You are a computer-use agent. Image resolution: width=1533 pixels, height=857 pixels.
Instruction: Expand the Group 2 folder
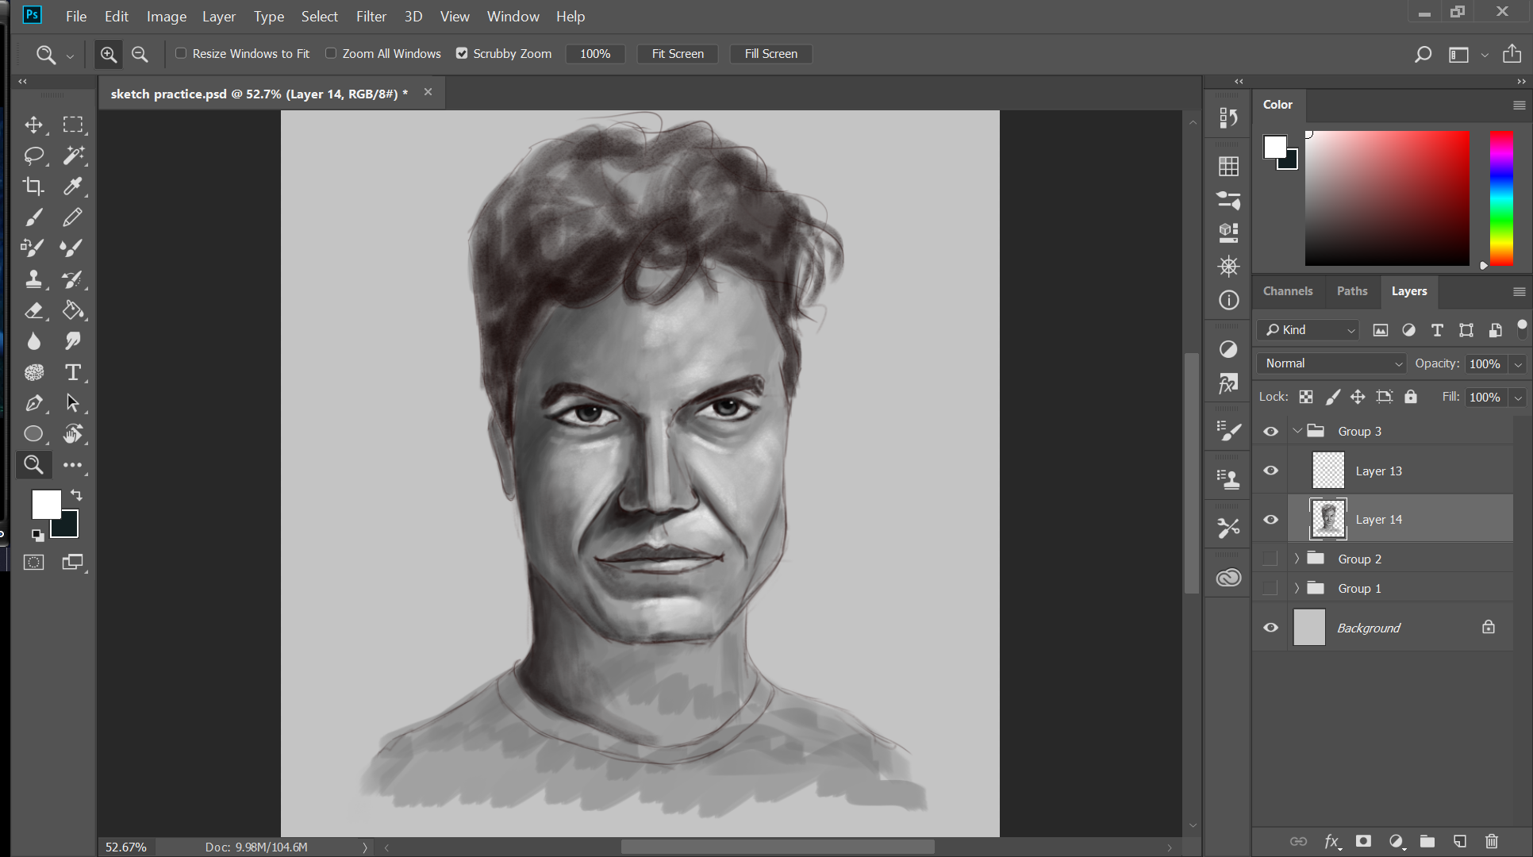click(1297, 559)
